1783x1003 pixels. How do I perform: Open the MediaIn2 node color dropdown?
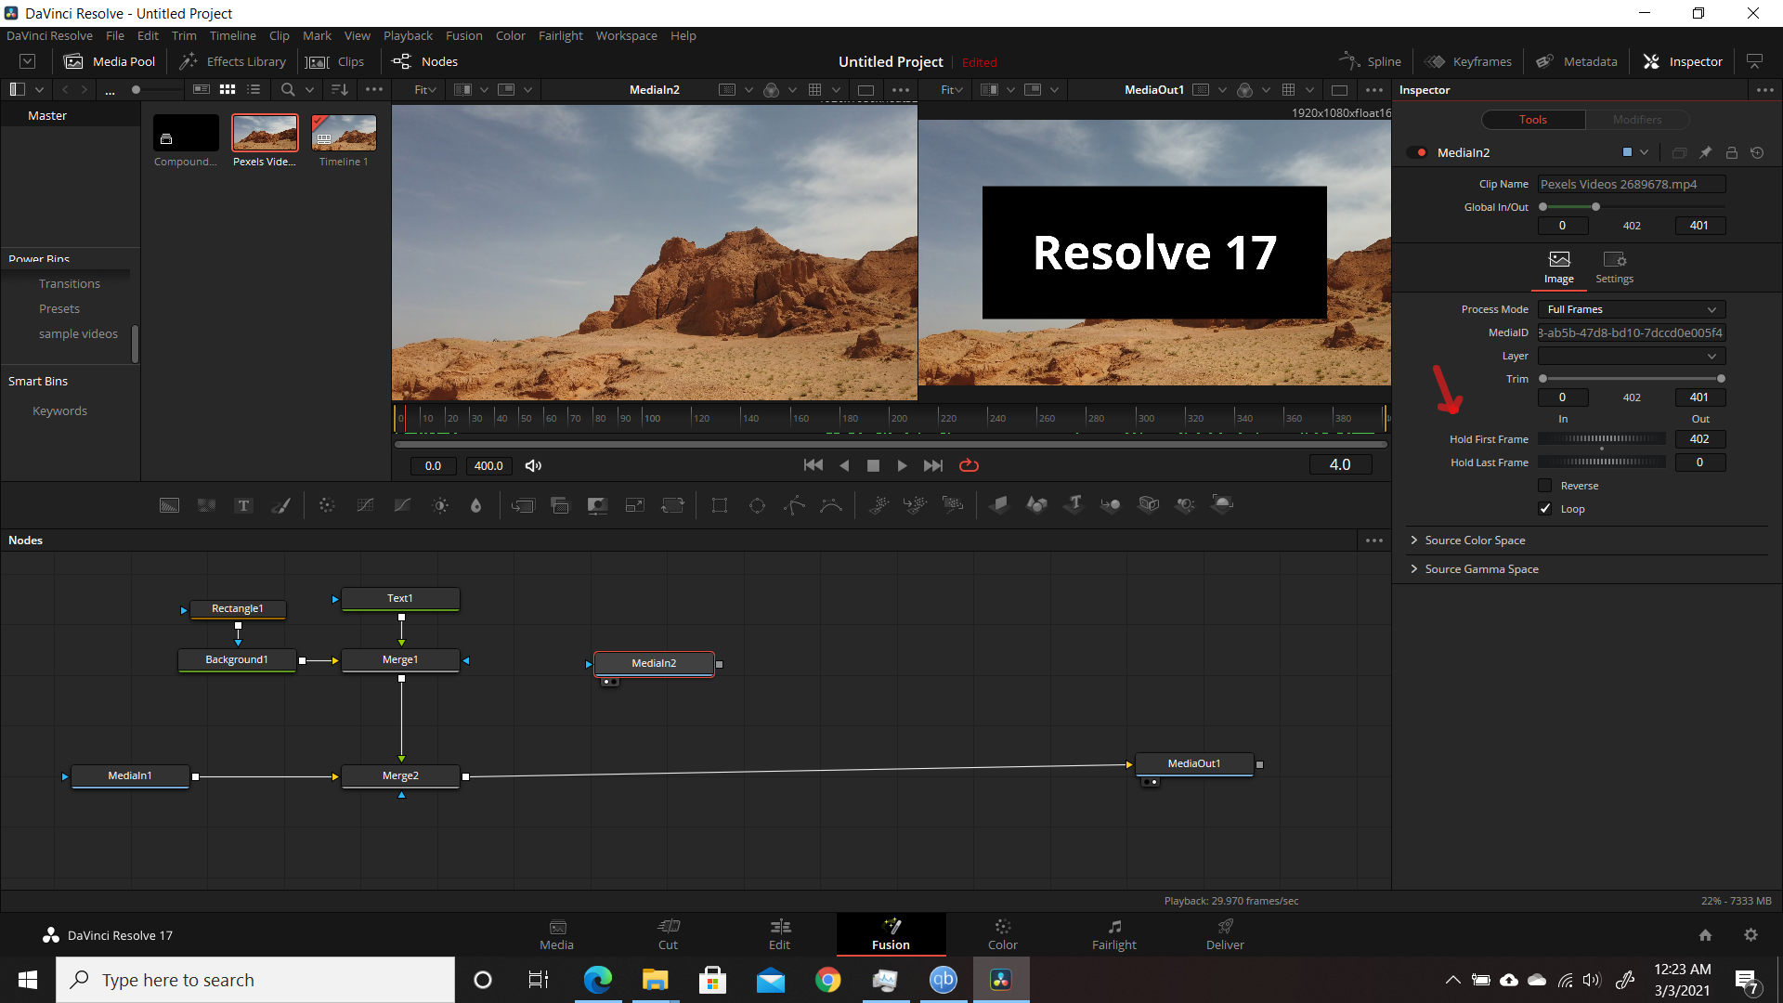pos(1634,152)
